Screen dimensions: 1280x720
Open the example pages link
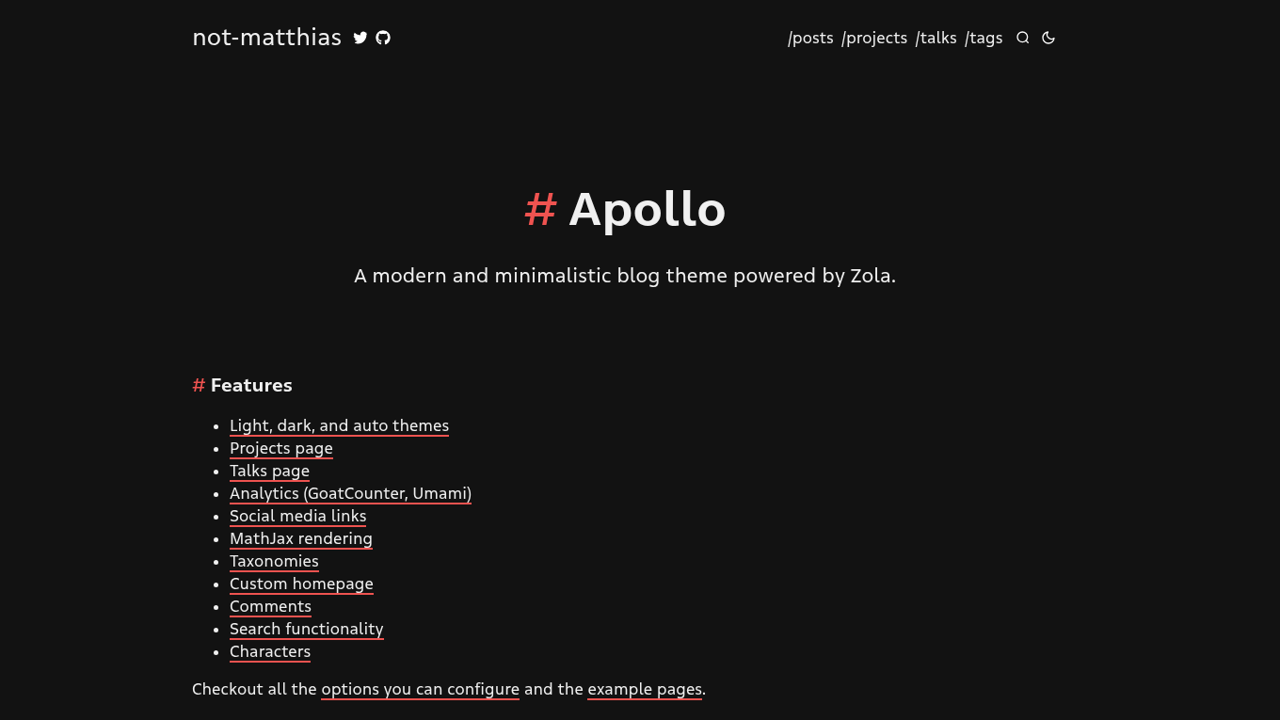pos(644,690)
